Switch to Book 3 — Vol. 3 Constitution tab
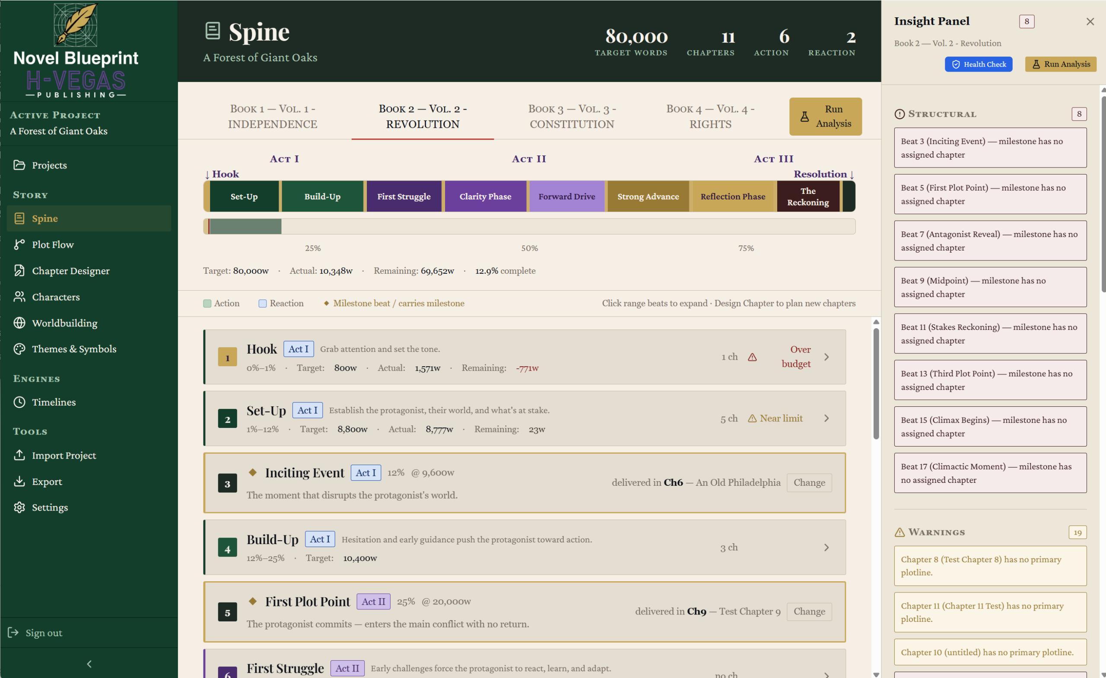The width and height of the screenshot is (1106, 678). tap(572, 117)
